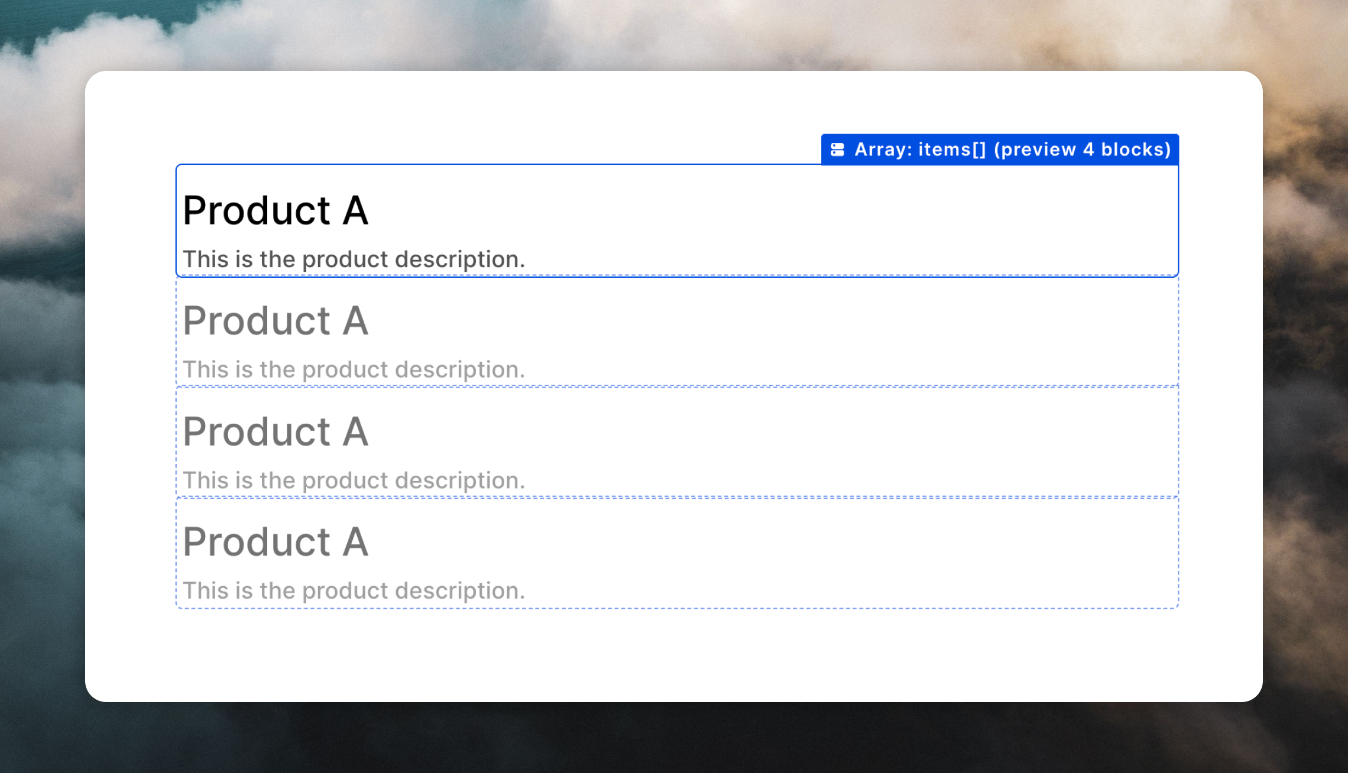1348x773 pixels.
Task: Click the first block's product description text
Action: click(x=354, y=259)
